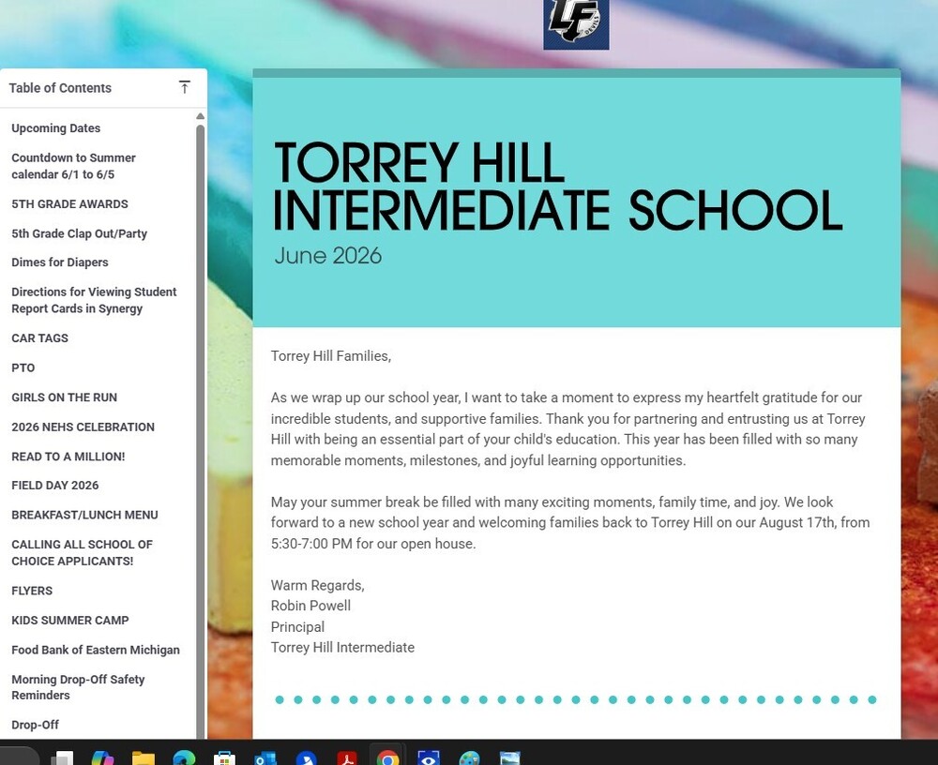Go to FIELD DAY 2026 section
The width and height of the screenshot is (938, 765).
[x=55, y=485]
